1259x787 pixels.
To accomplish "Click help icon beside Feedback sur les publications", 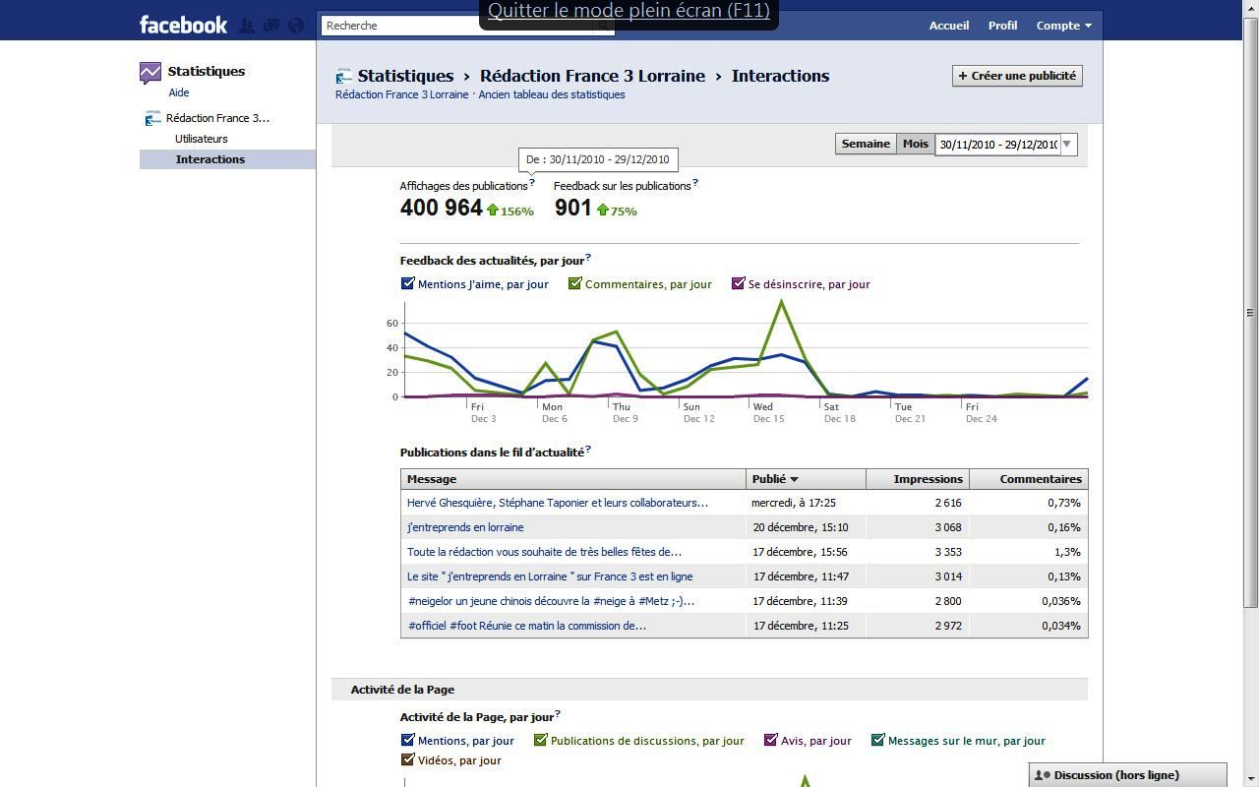I will click(695, 182).
